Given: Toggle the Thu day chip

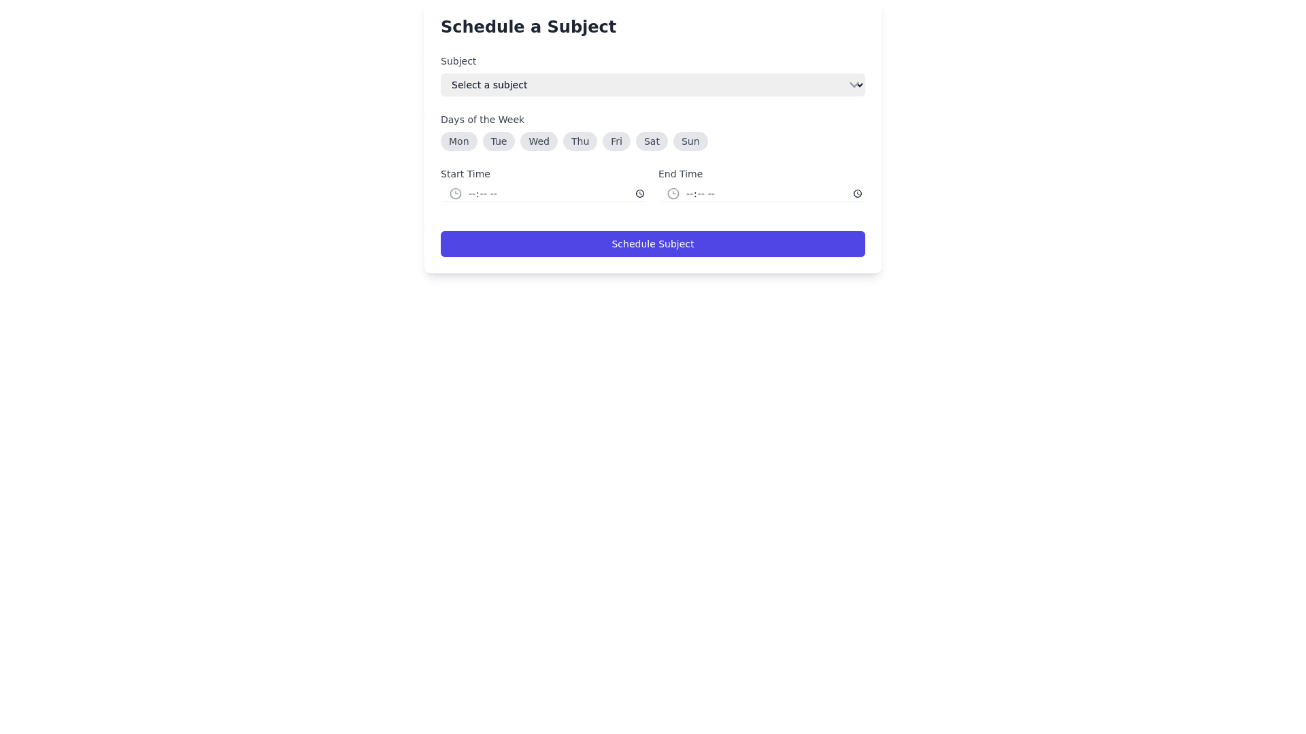Looking at the screenshot, I should (x=580, y=141).
